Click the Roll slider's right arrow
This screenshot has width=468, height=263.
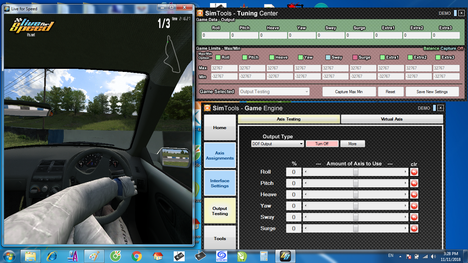pos(406,172)
